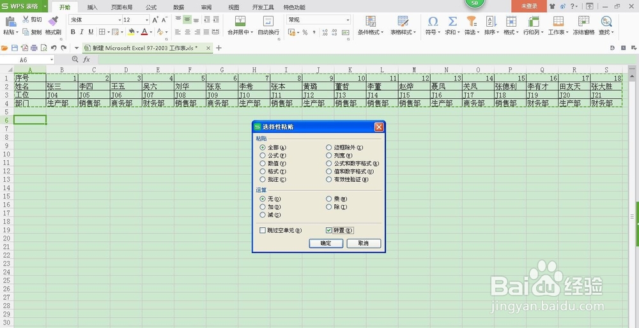Select the 公式 paste radio option

(x=263, y=156)
